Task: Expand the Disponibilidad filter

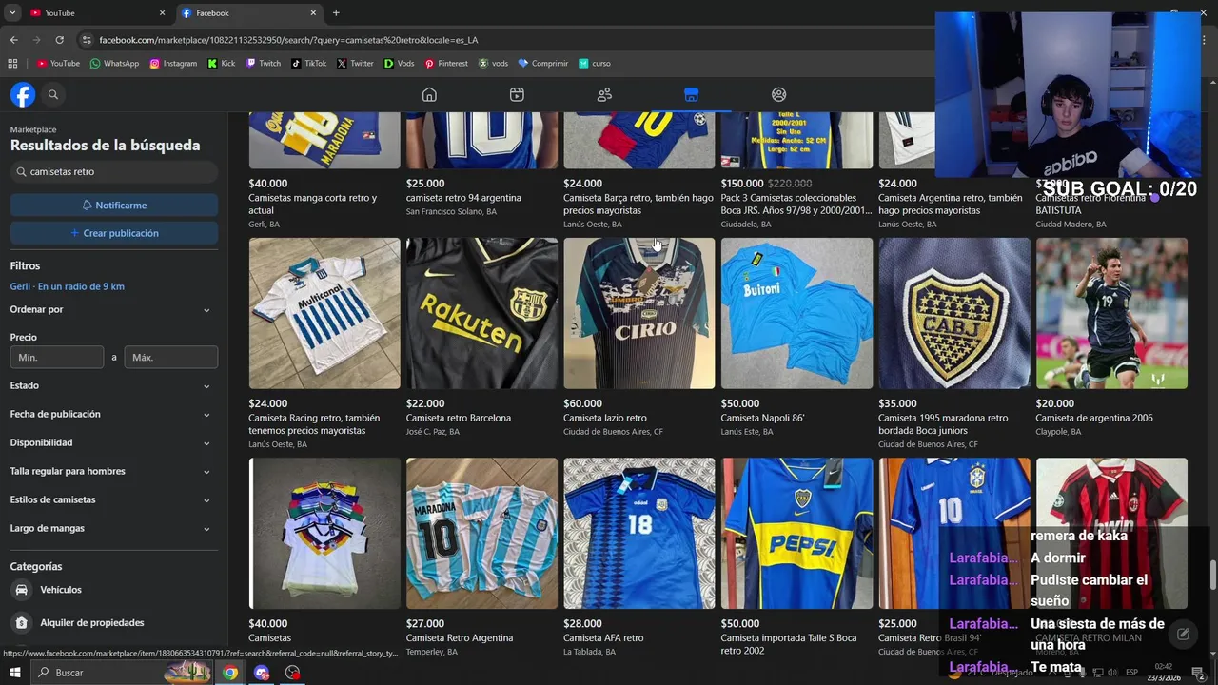Action: (x=113, y=442)
